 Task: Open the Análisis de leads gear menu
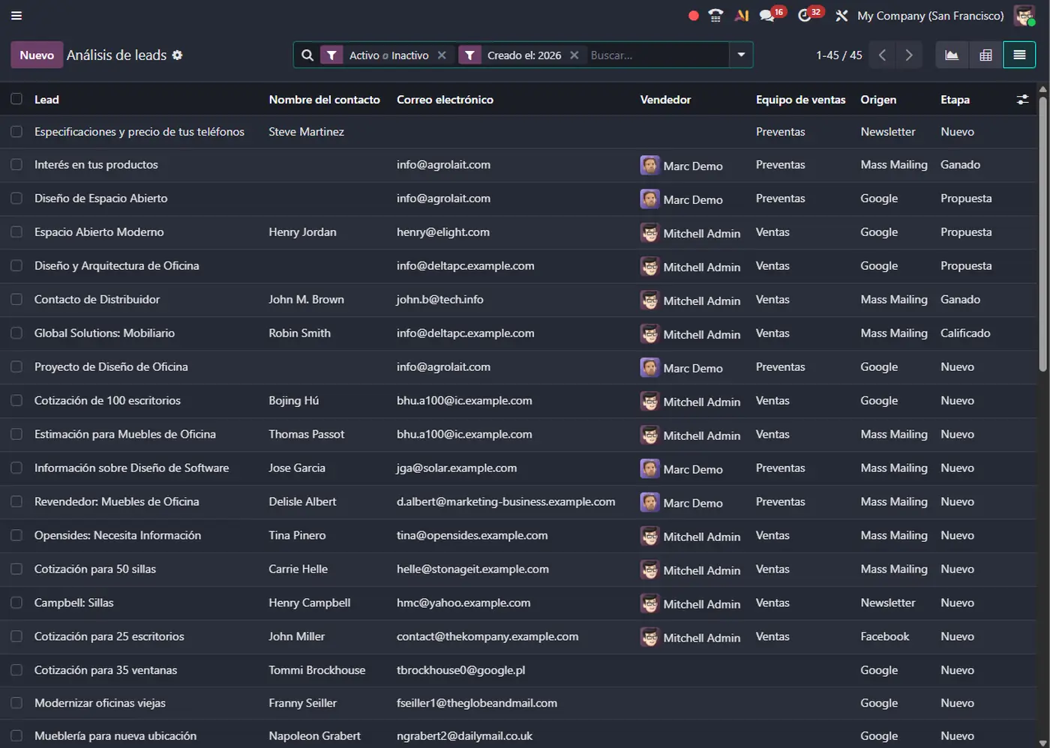[x=177, y=55]
